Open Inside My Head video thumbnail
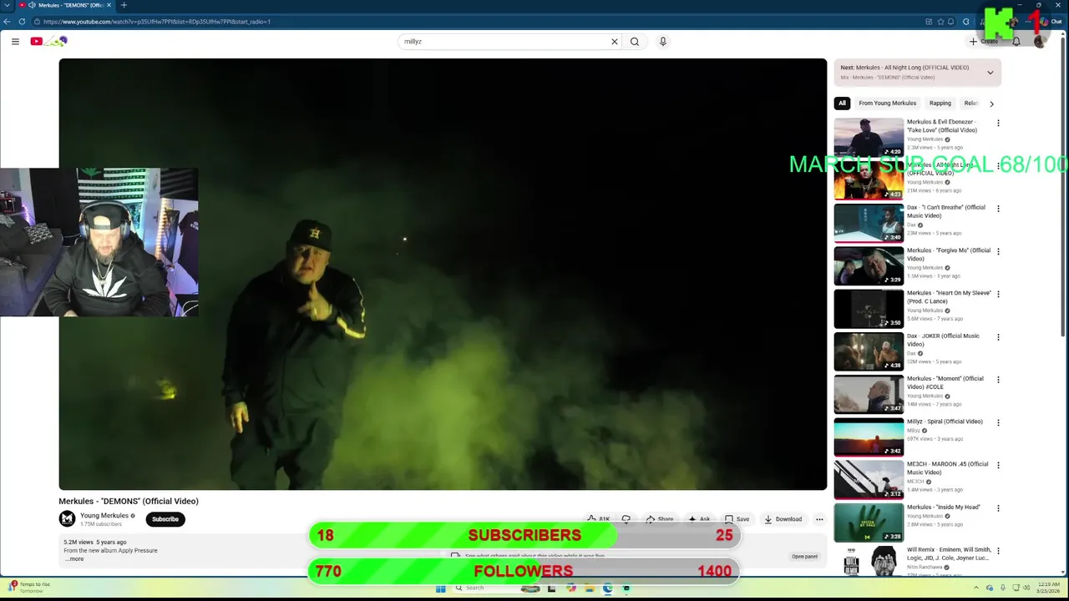Screen dimensions: 1069x601 coord(869,522)
